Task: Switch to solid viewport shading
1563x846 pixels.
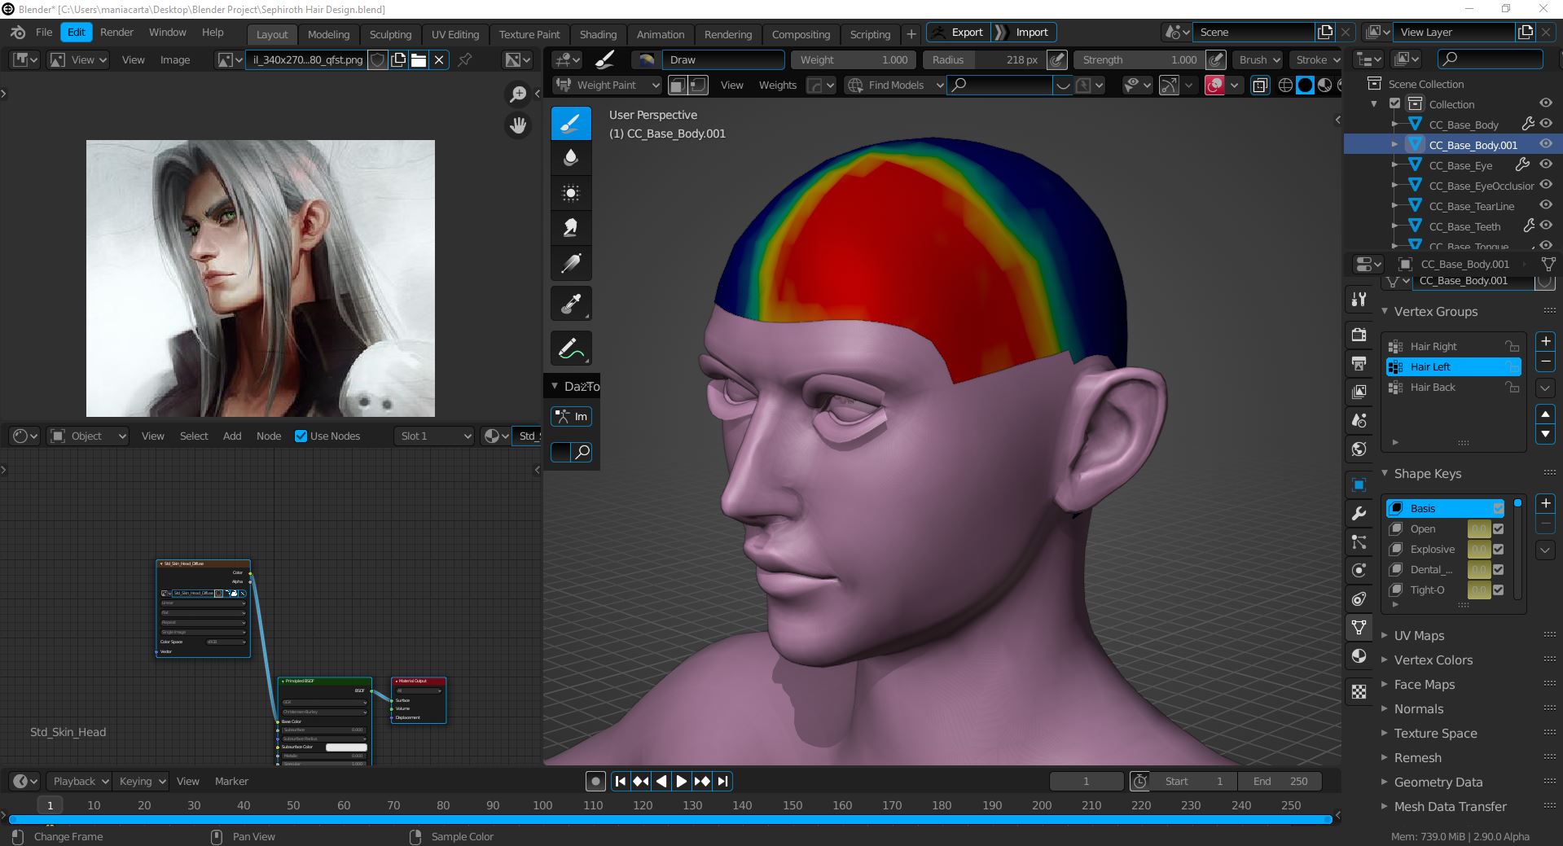Action: (x=1305, y=85)
